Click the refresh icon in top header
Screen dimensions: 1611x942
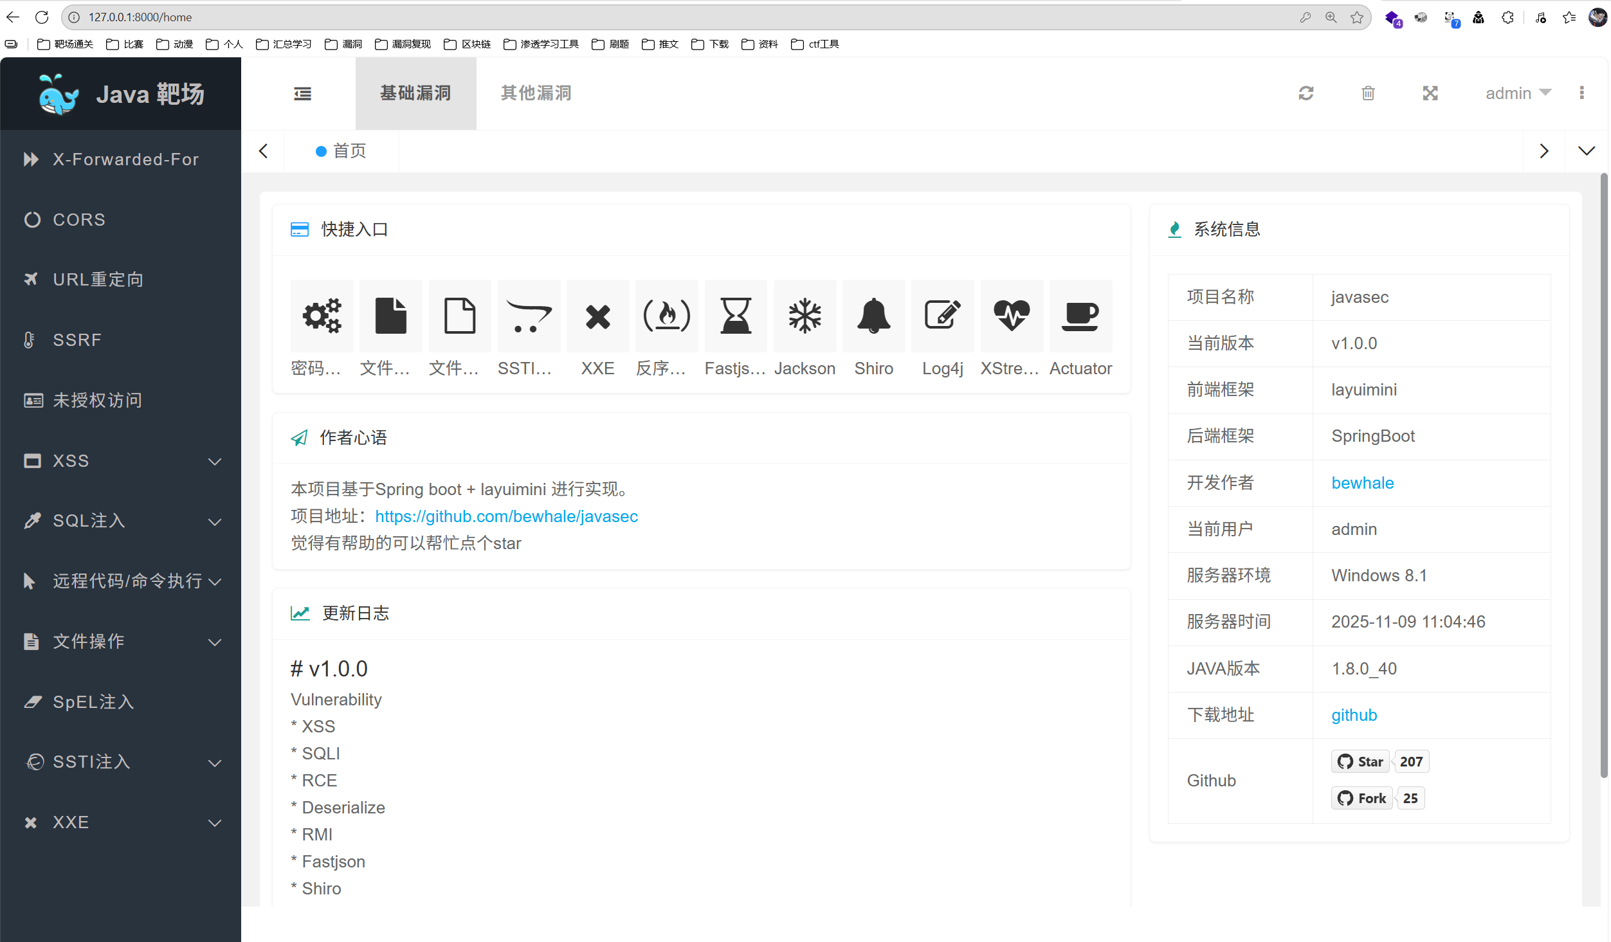pos(1306,93)
